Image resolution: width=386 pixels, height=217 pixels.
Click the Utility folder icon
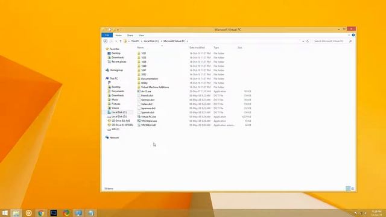[x=139, y=83]
